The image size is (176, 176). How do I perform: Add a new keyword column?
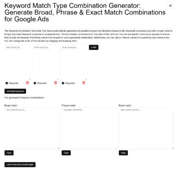[94, 47]
